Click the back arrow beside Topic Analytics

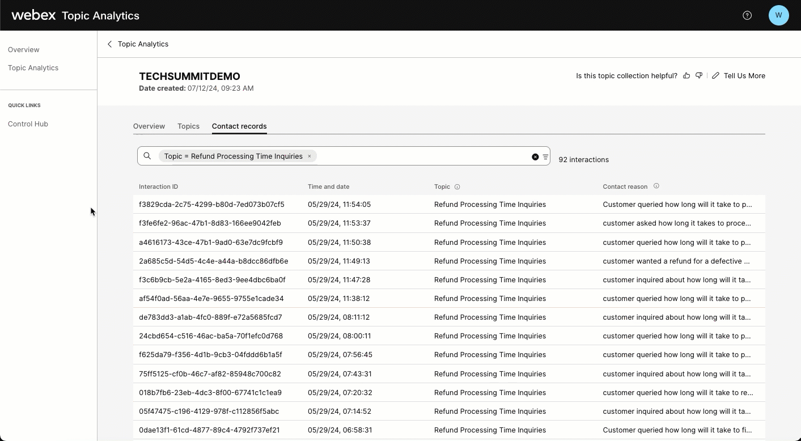[109, 44]
